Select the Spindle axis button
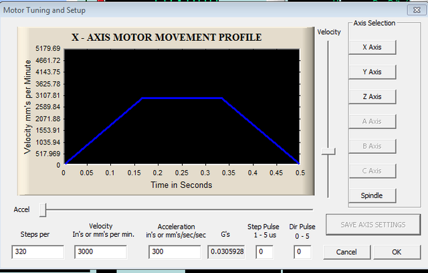 (x=372, y=196)
